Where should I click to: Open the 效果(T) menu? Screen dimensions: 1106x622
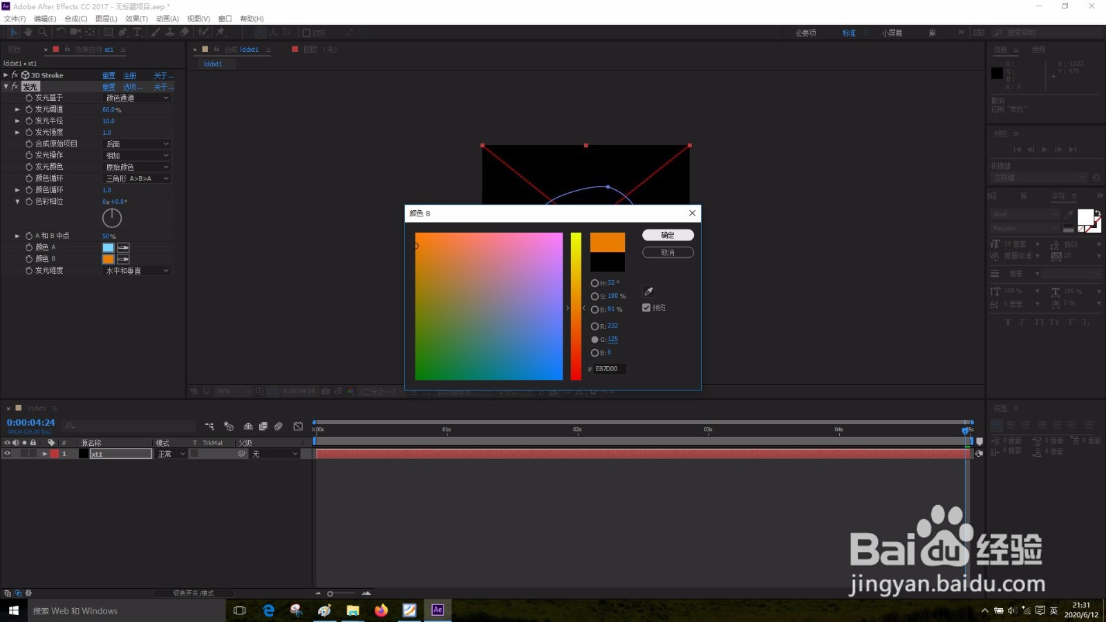(x=137, y=19)
